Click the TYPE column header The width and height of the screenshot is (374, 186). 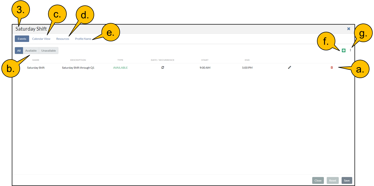coord(120,60)
